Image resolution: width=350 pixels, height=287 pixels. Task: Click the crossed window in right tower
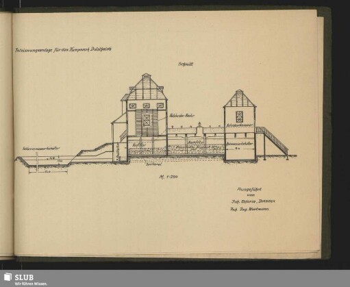239,117
